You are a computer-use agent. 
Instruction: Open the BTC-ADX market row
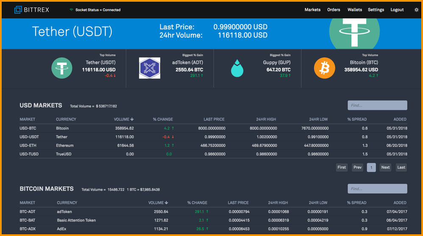coord(213,229)
